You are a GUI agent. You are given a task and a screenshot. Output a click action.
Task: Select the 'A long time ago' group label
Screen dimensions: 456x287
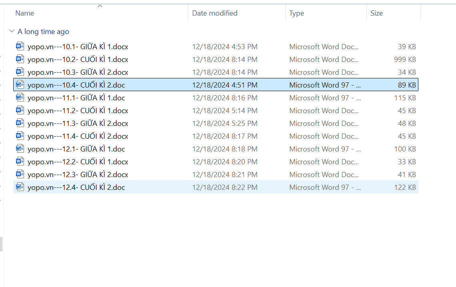point(43,32)
